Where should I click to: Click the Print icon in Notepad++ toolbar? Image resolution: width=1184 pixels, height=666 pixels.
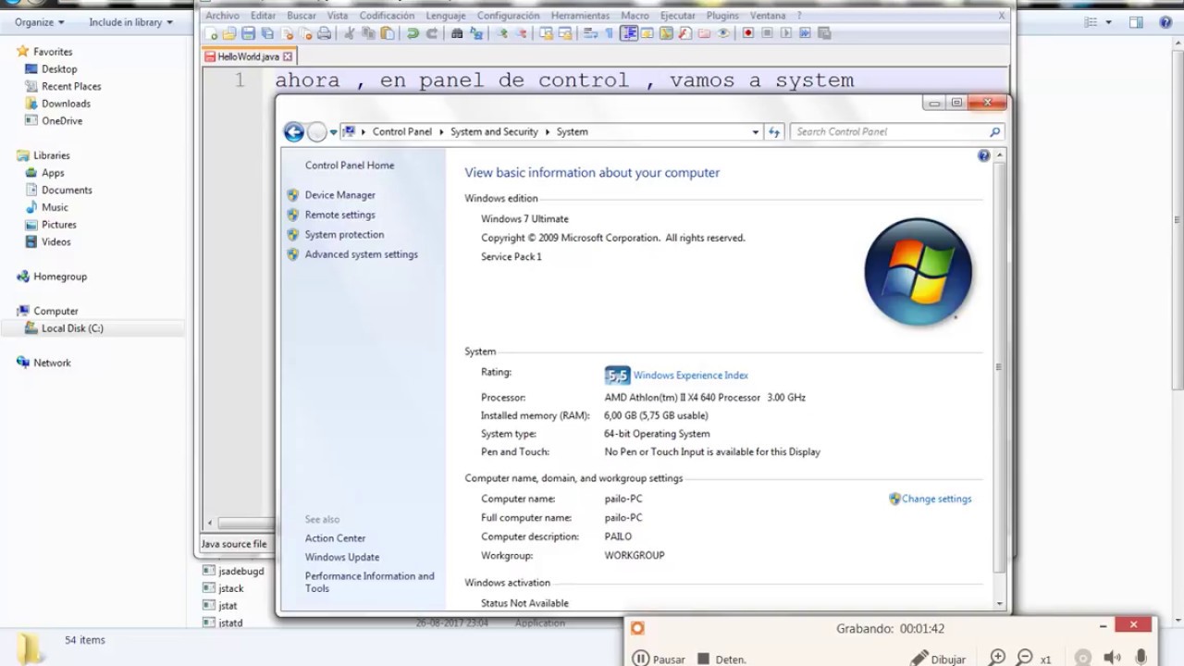pos(324,33)
